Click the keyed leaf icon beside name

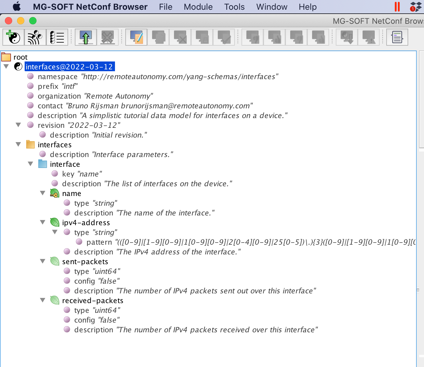pyautogui.click(x=55, y=193)
